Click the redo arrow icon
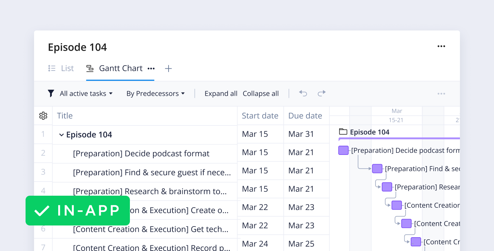This screenshot has height=251, width=494. pyautogui.click(x=322, y=93)
